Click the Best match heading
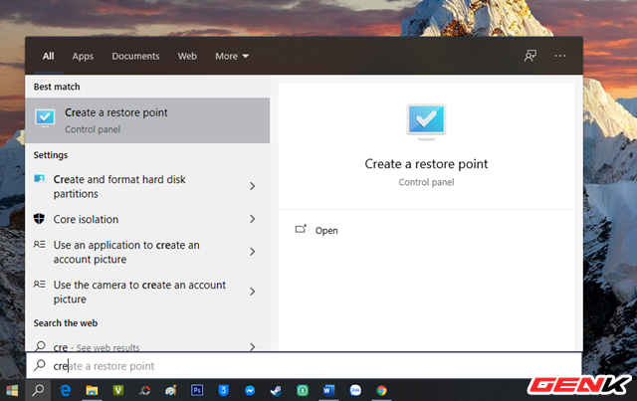Viewport: 637px width, 401px height. 57,87
